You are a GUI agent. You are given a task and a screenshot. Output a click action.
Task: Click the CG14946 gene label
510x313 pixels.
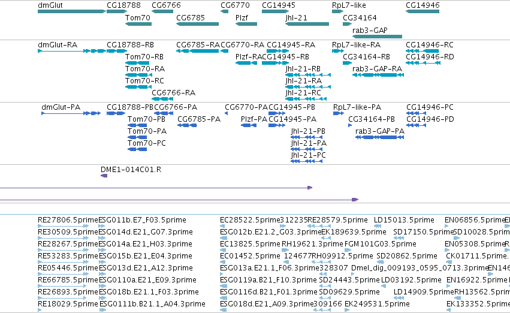(423, 5)
